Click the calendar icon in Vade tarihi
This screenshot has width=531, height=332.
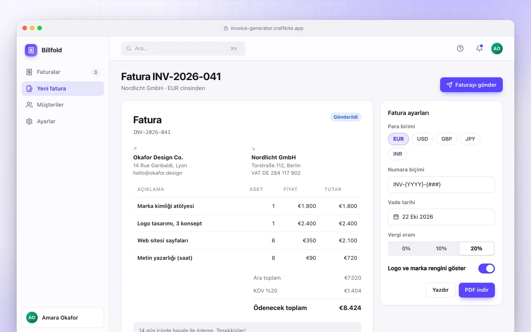(x=396, y=217)
